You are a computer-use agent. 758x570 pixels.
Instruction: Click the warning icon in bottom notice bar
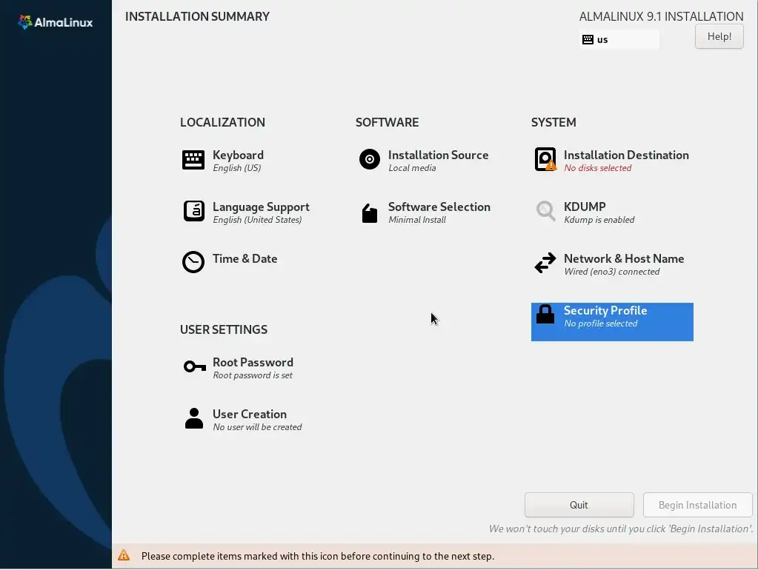click(124, 555)
